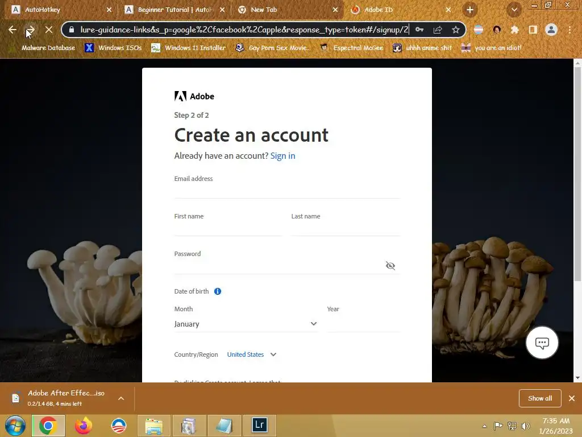Open the clock showing 7:35 AM
582x437 pixels.
pos(556,426)
